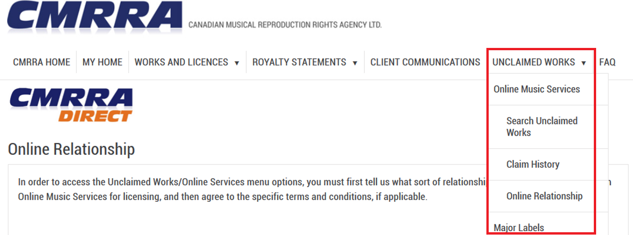Open the FAQ page
The image size is (633, 235).
[607, 62]
